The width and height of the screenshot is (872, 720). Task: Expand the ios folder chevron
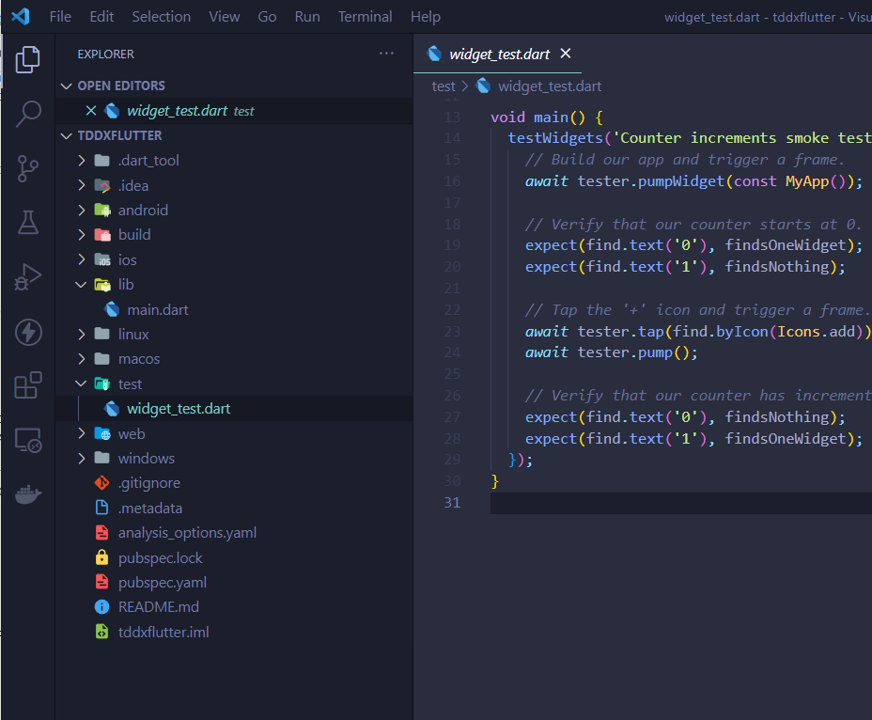pos(82,259)
